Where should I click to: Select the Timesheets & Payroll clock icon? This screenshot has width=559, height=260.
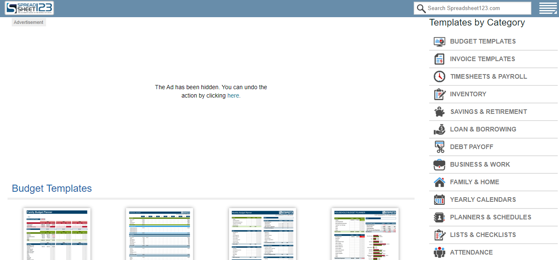coord(439,77)
